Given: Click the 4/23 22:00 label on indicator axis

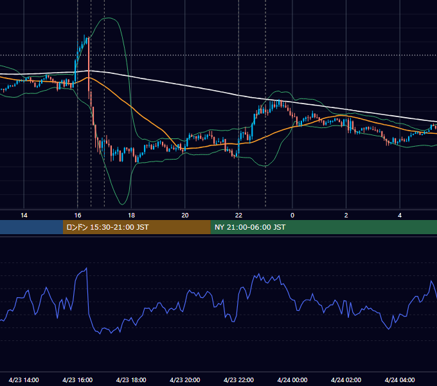Looking at the screenshot, I should 238,380.
